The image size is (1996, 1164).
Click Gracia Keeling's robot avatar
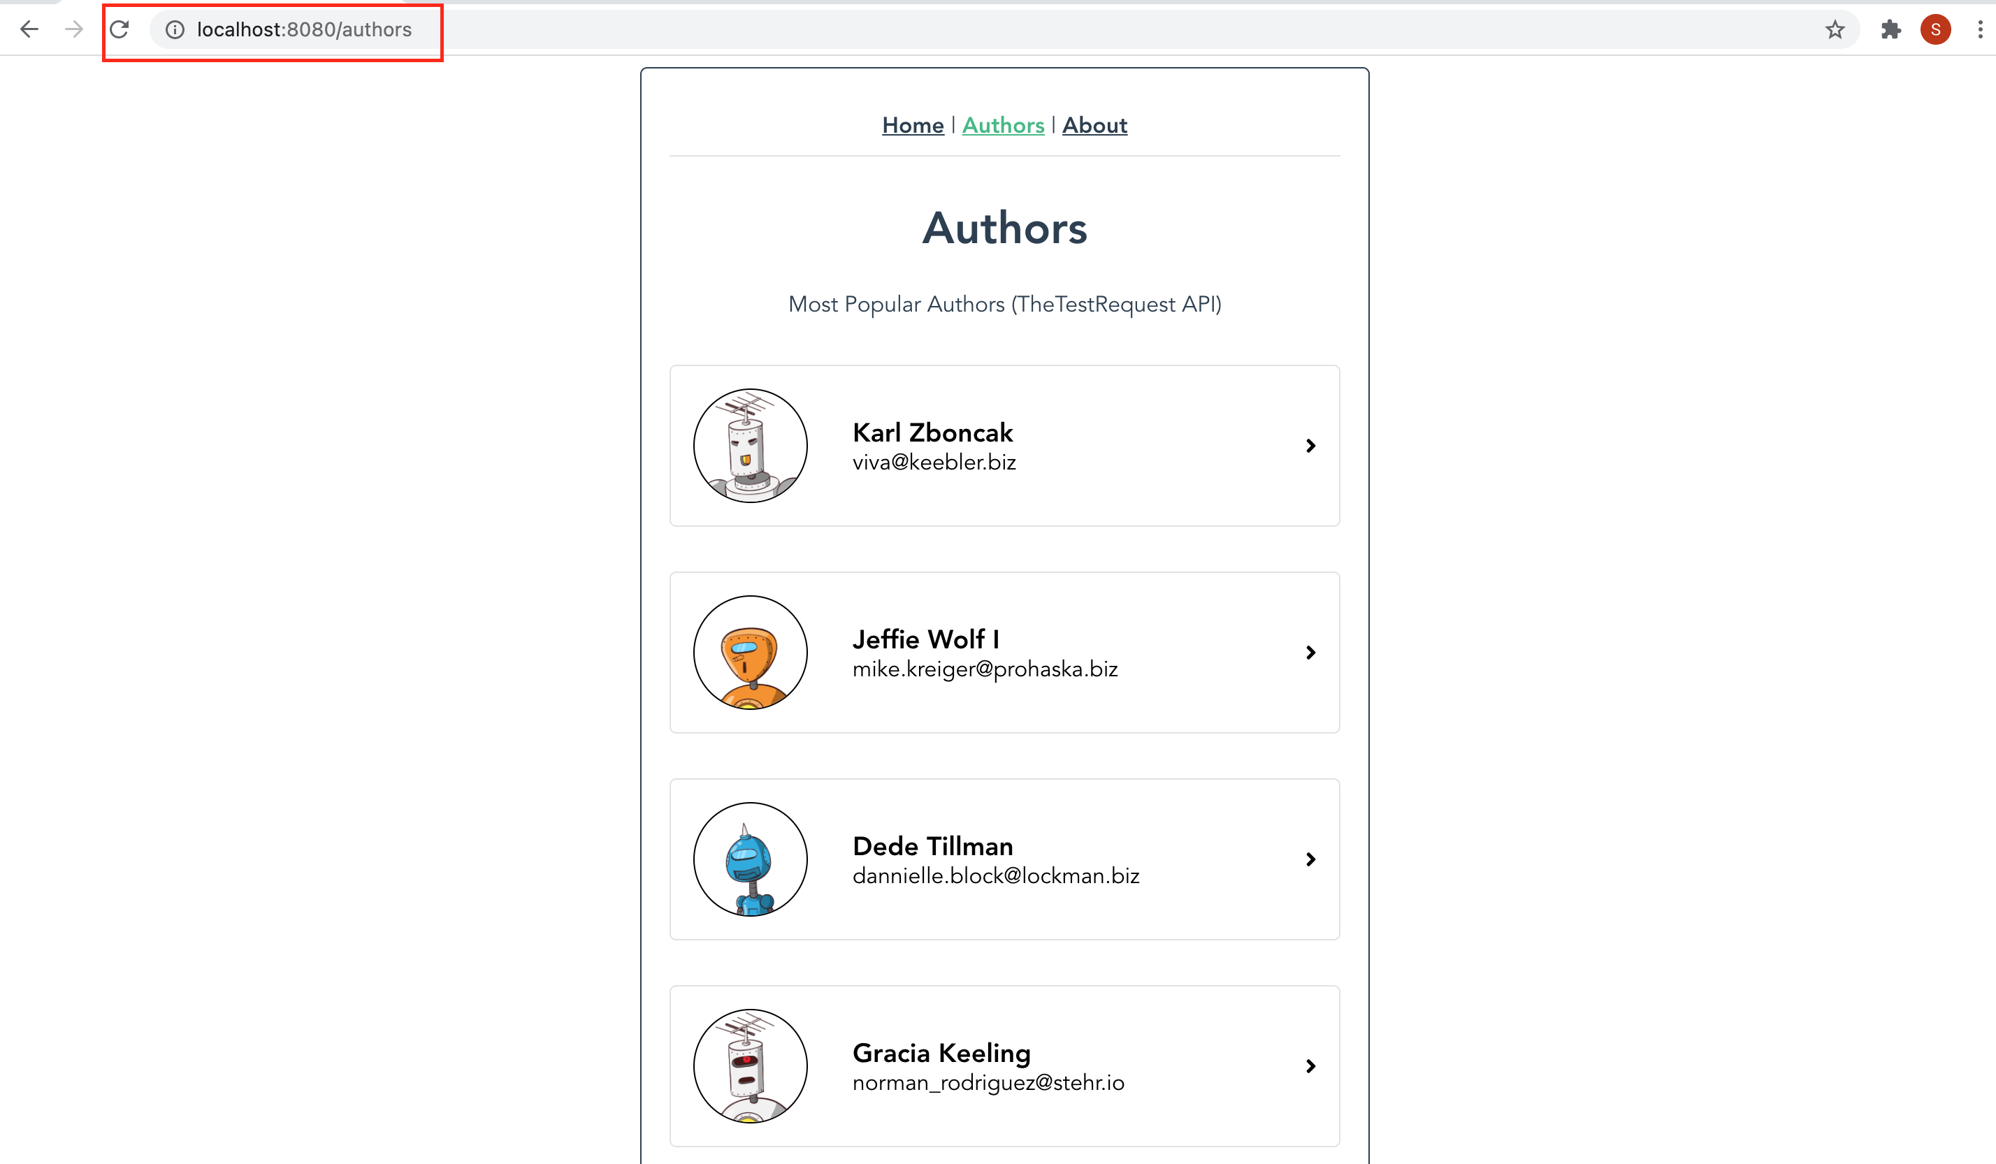pos(750,1065)
